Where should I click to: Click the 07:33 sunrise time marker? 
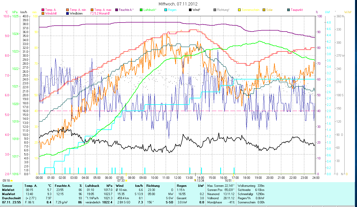(121, 181)
